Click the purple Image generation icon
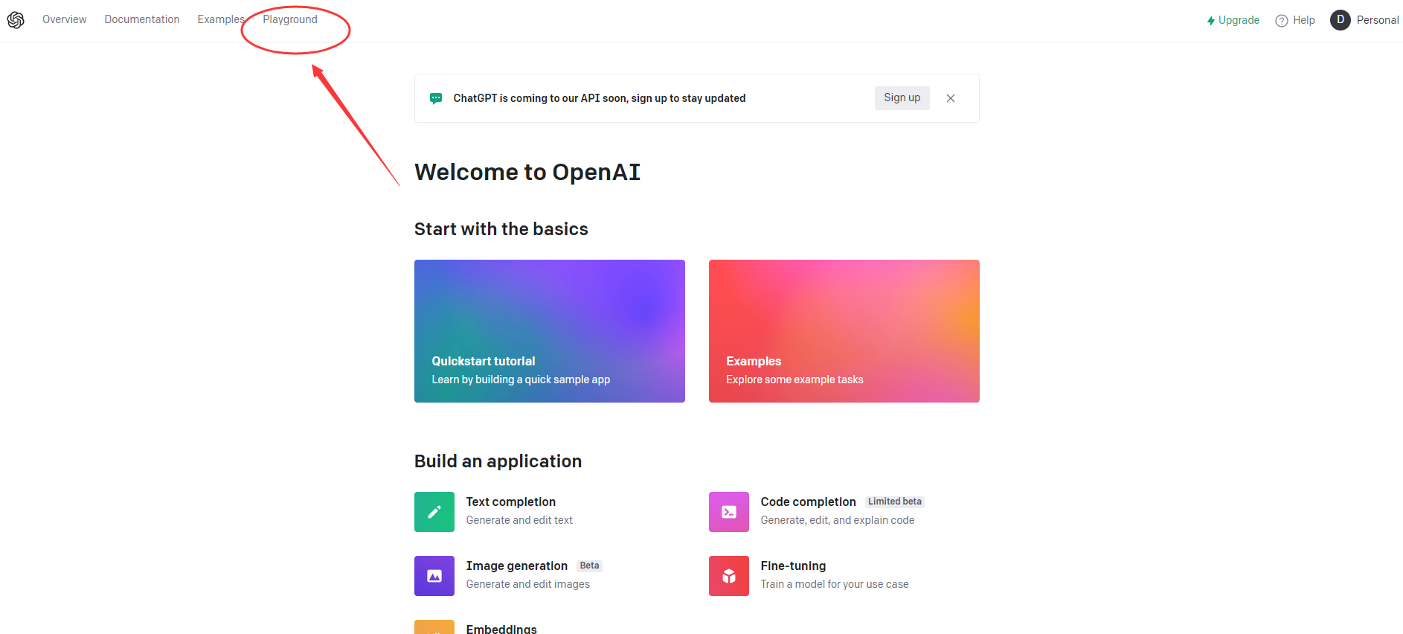Image resolution: width=1403 pixels, height=634 pixels. 434,576
